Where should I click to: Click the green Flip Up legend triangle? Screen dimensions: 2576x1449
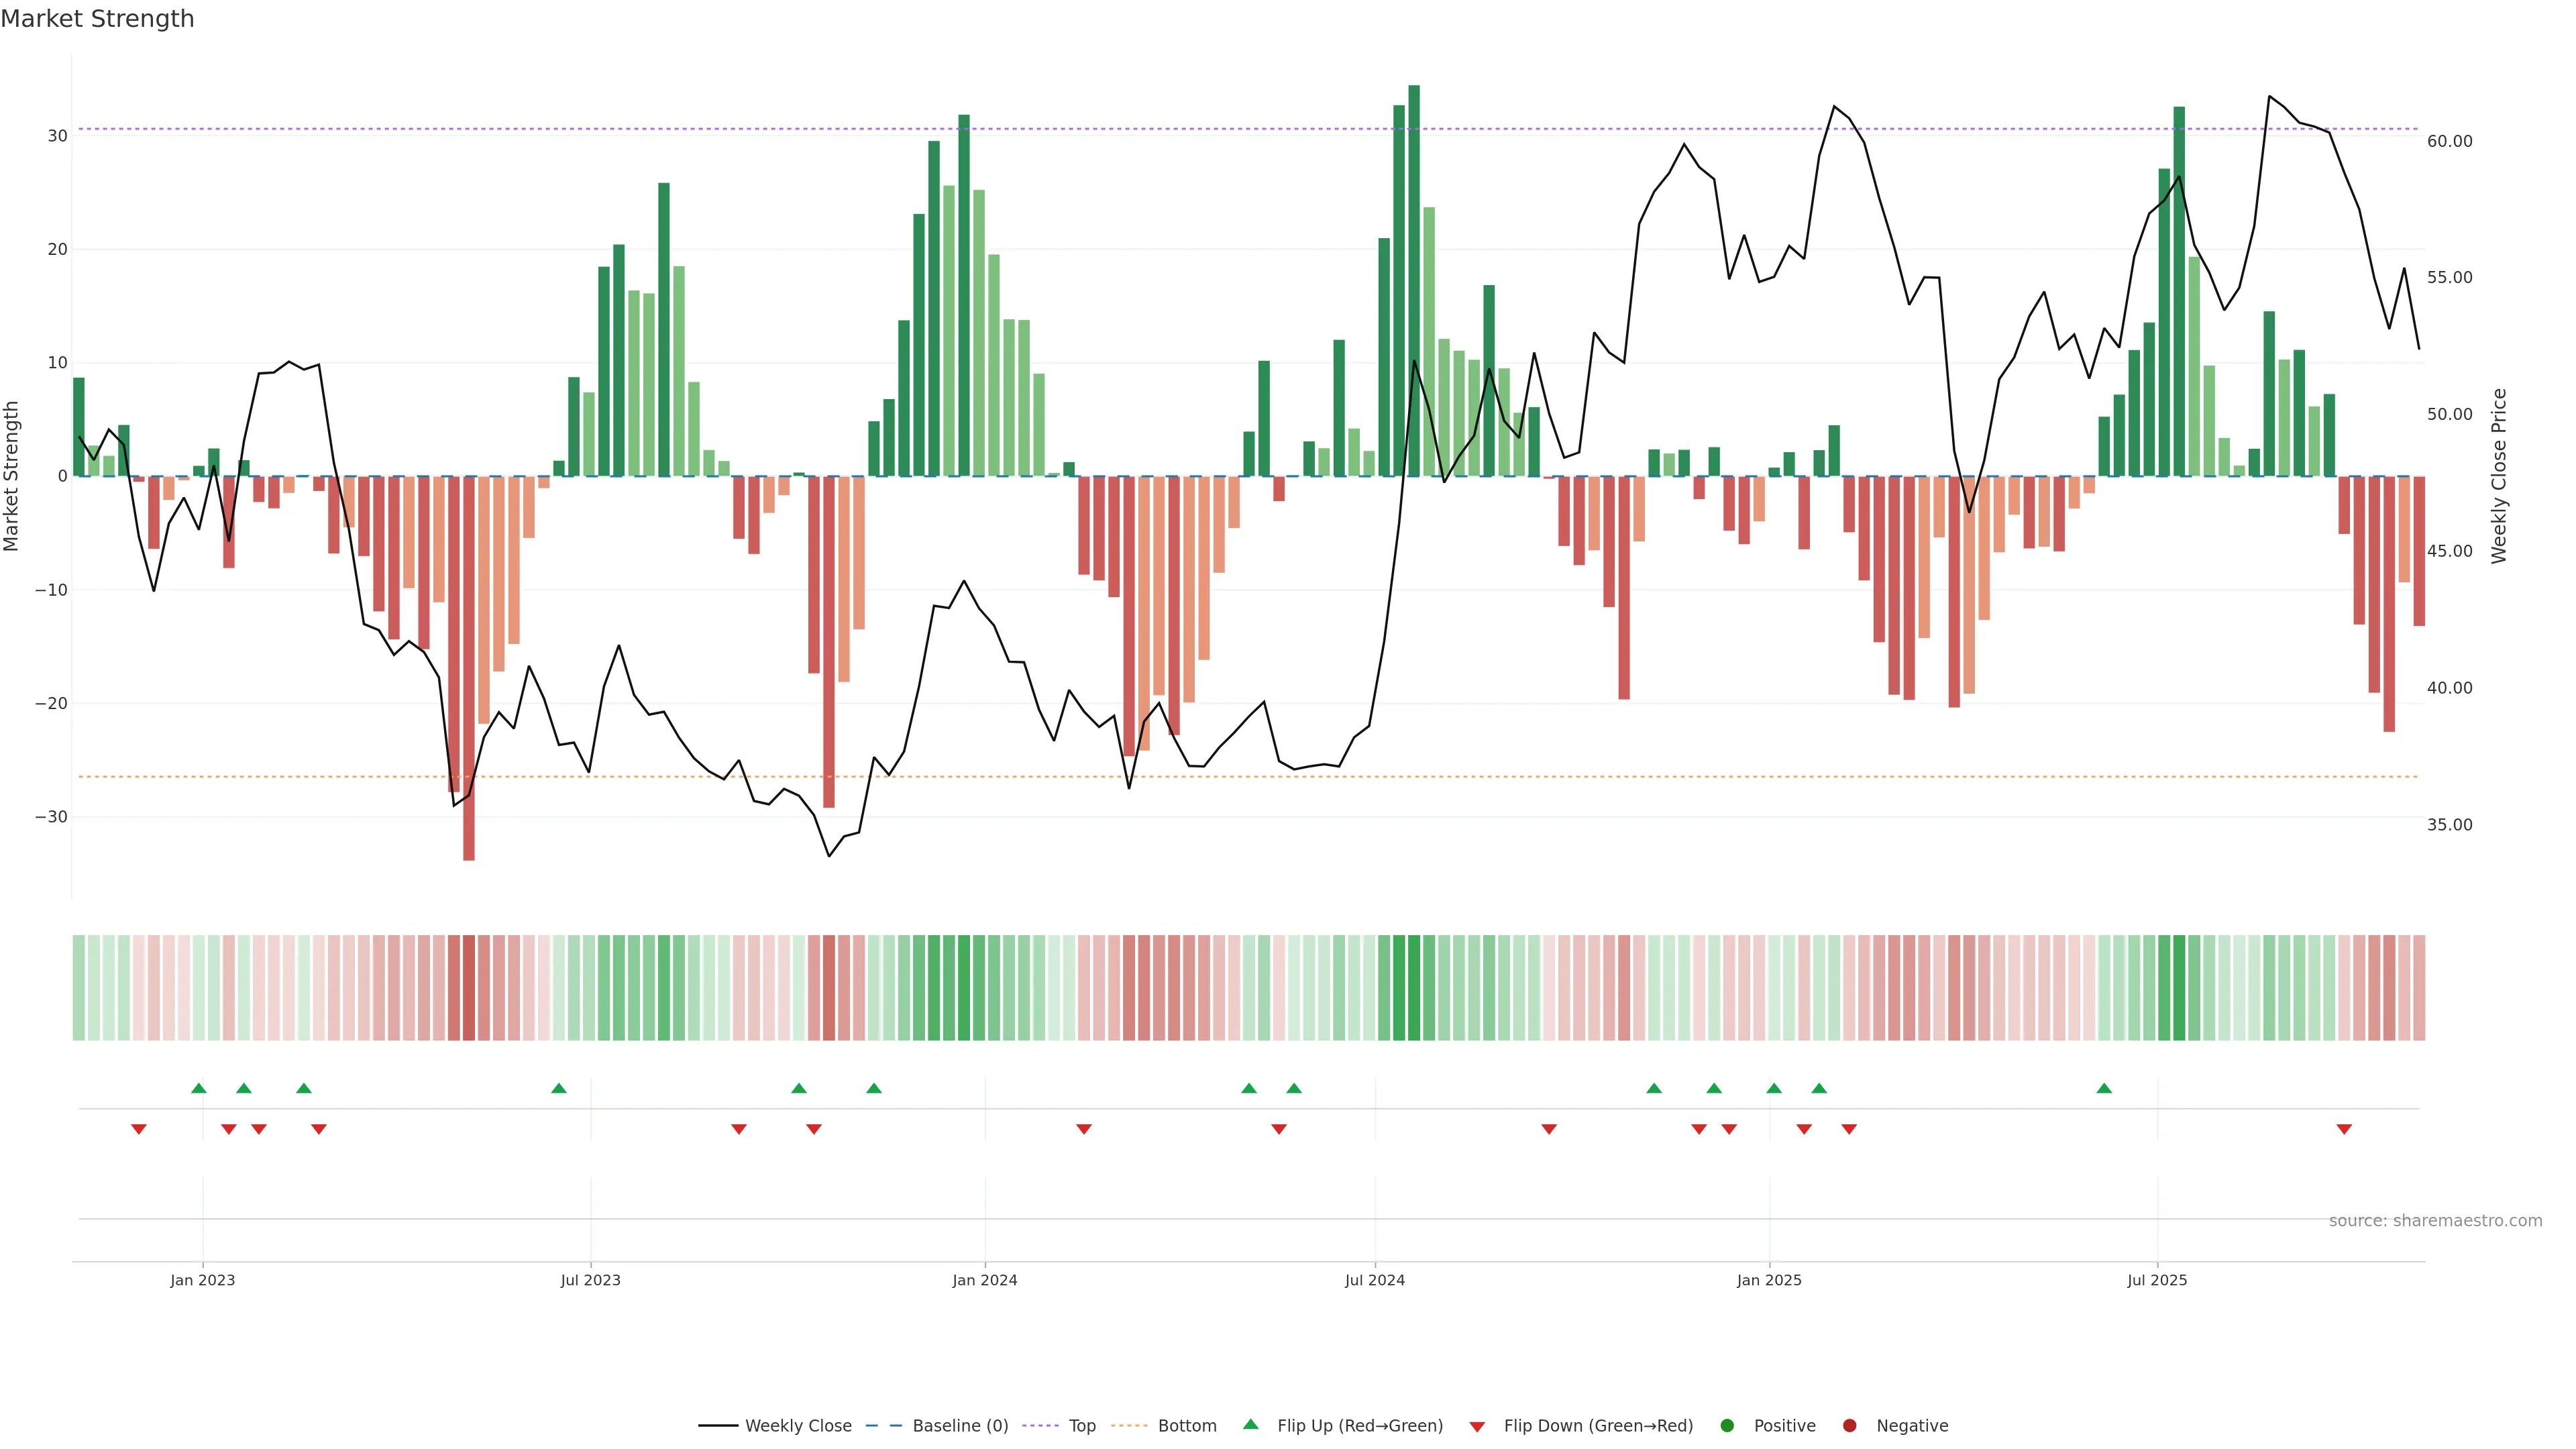click(1250, 1424)
